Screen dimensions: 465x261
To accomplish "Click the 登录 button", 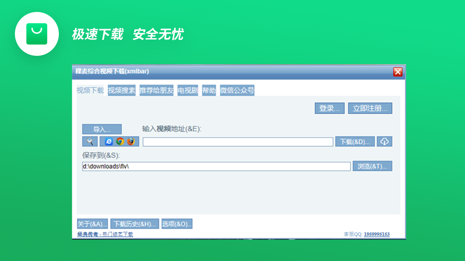I will [x=329, y=108].
